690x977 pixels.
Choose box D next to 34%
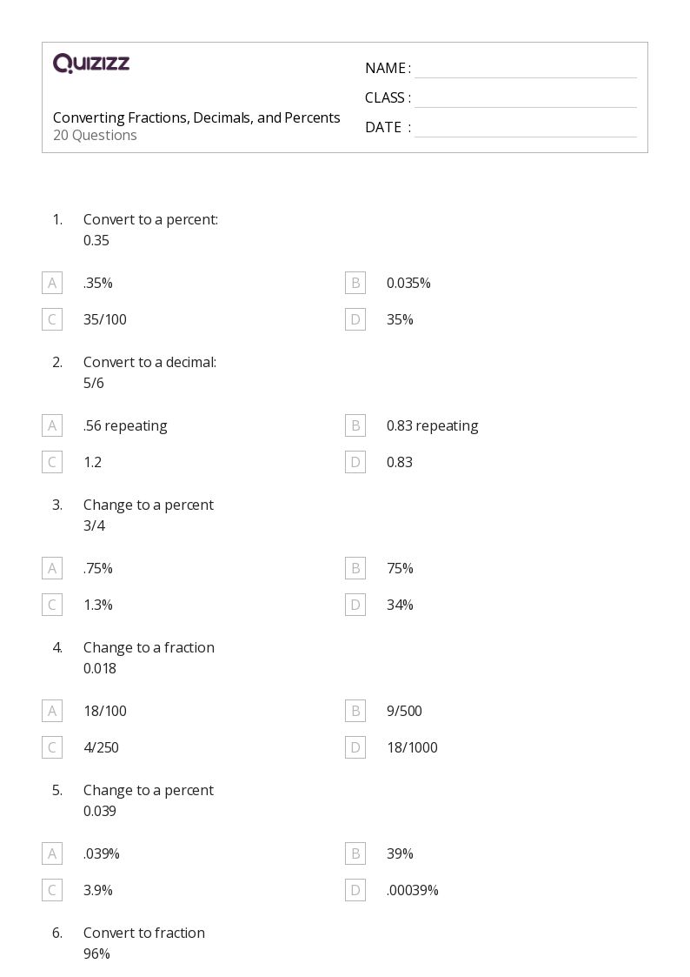[x=355, y=605]
